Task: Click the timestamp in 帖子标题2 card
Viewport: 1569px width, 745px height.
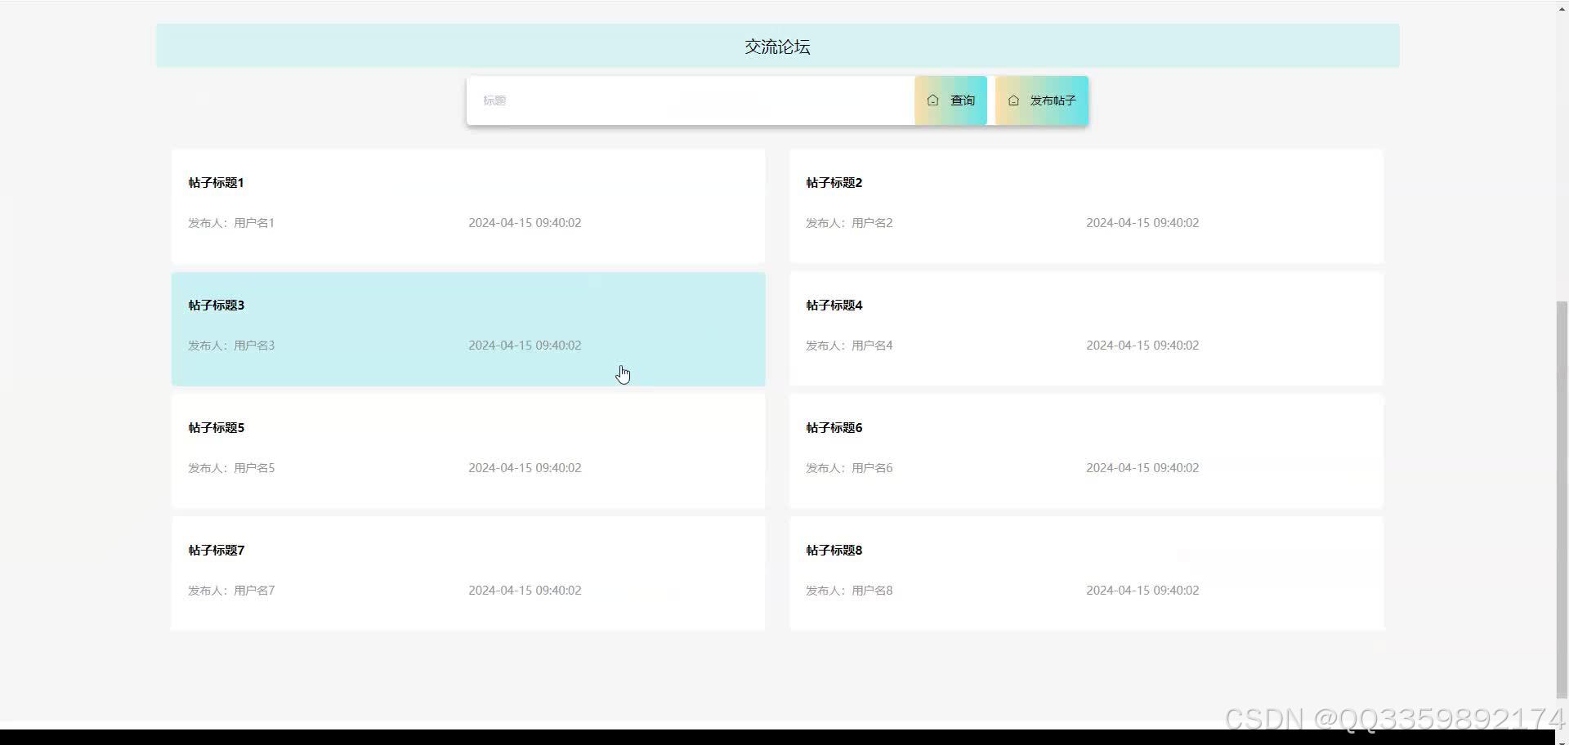Action: (x=1142, y=223)
